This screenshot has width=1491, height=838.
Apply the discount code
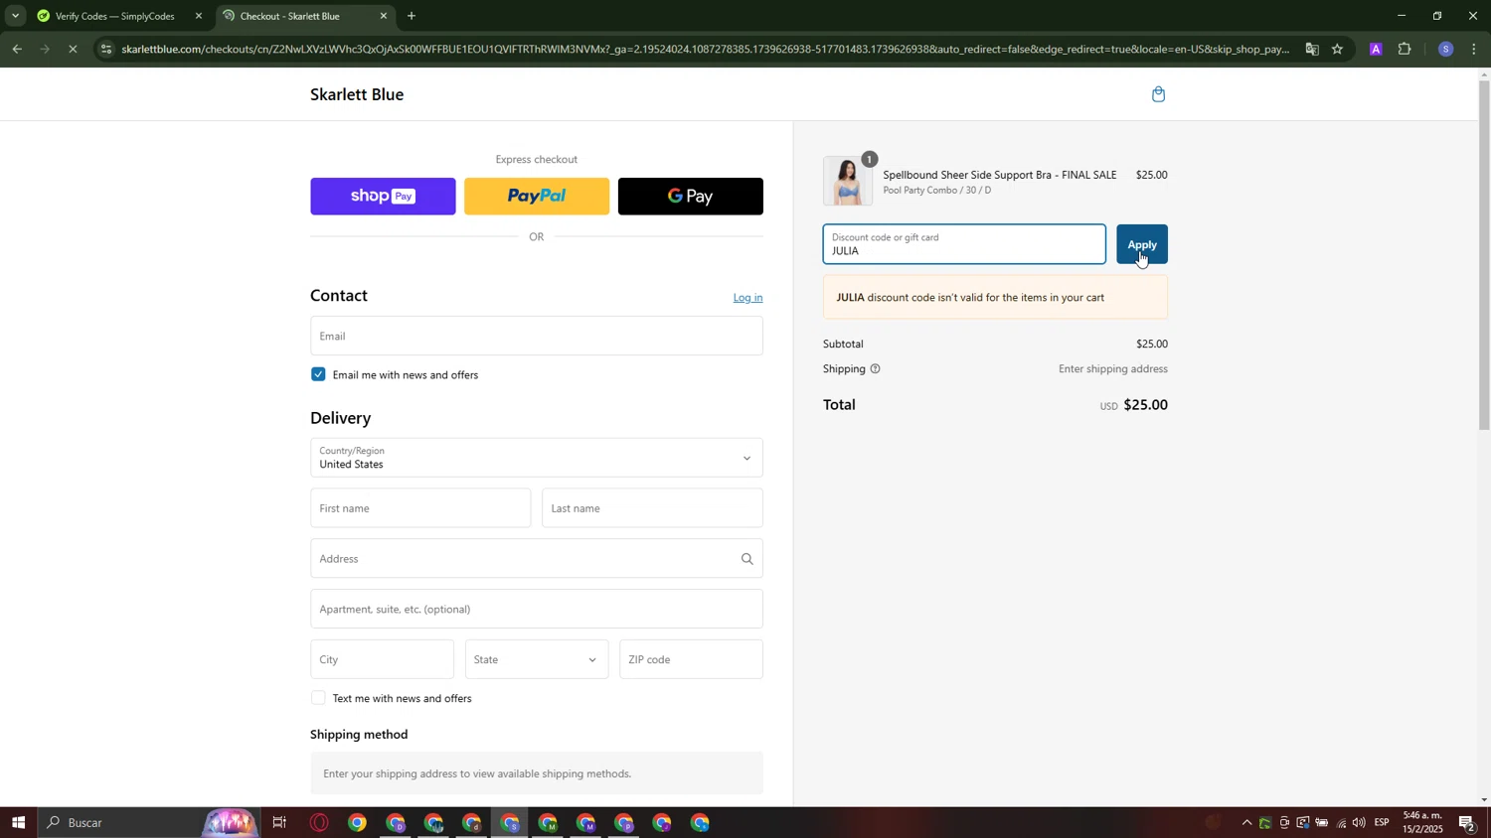point(1142,244)
